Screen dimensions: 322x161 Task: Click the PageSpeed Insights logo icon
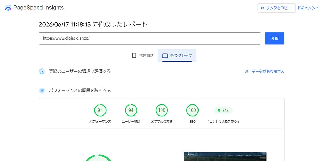click(x=8, y=8)
